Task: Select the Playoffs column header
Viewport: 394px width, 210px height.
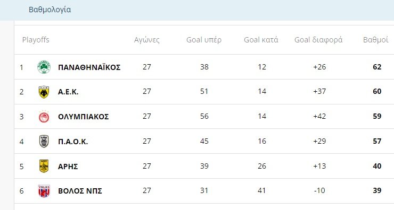Action: 36,40
